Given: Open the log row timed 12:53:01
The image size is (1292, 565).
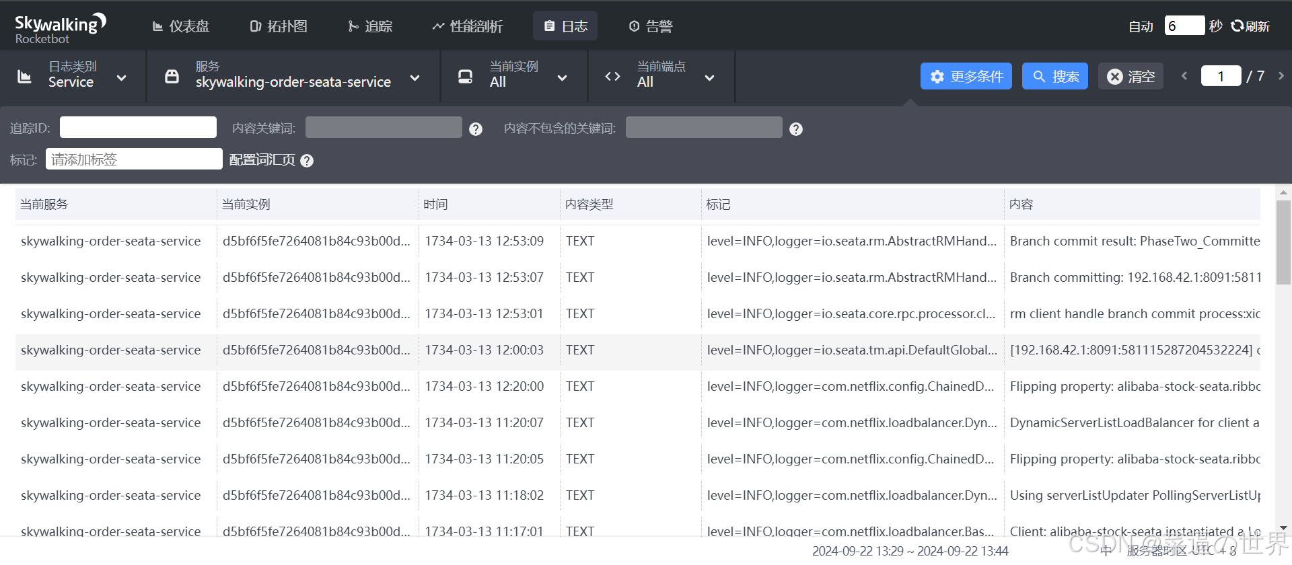Looking at the screenshot, I should coord(638,314).
